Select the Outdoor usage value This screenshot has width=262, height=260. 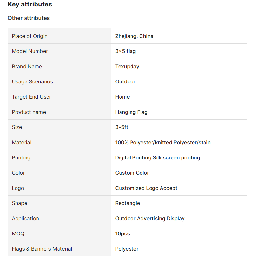pos(125,81)
